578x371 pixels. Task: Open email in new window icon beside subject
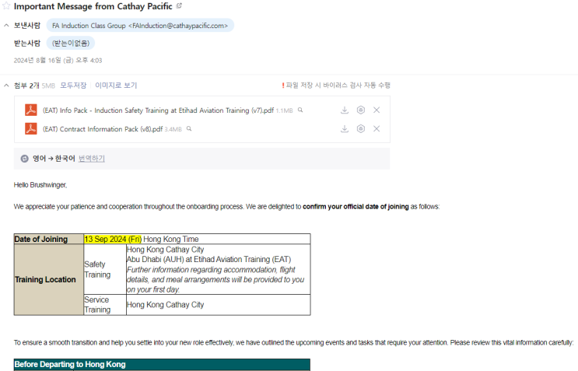(x=179, y=6)
